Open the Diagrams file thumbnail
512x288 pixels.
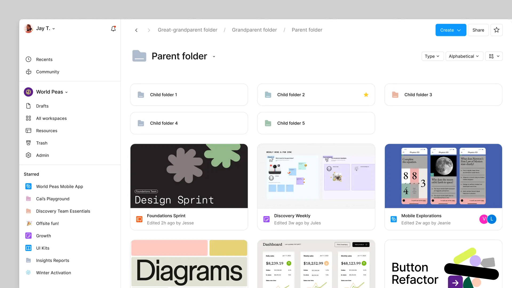point(189,264)
